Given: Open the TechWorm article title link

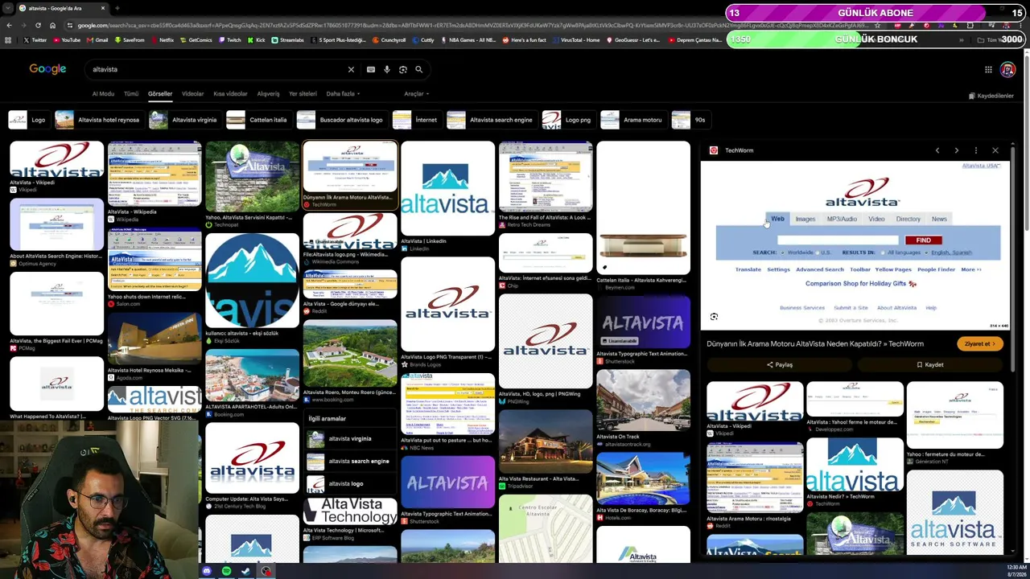Looking at the screenshot, I should tap(815, 344).
